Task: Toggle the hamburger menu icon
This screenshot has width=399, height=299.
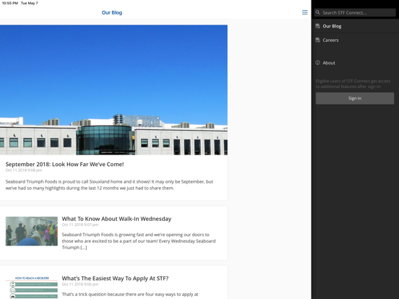Action: [304, 12]
